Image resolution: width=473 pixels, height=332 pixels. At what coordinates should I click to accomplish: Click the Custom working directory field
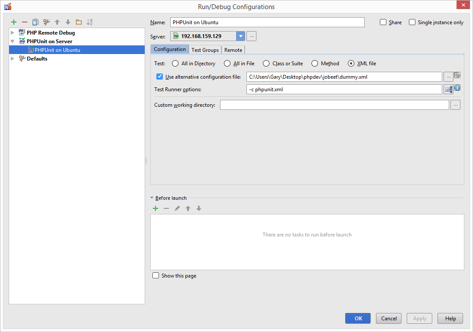coord(334,105)
